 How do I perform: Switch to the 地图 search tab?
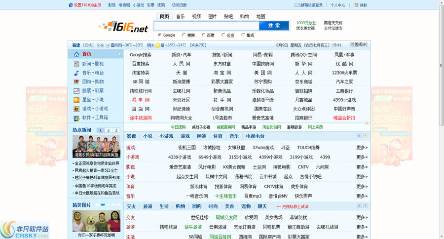pyautogui.click(x=260, y=16)
